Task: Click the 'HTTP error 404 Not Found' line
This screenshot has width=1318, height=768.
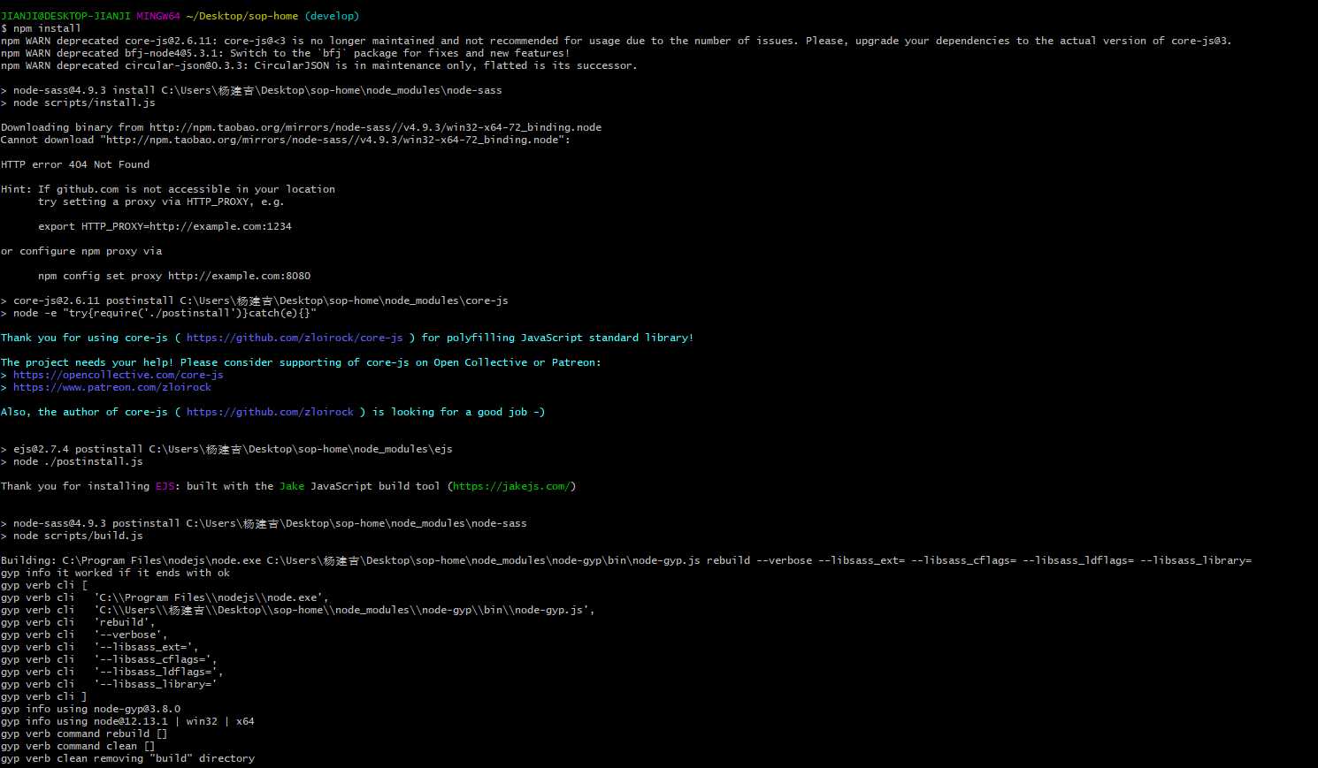Action: pyautogui.click(x=75, y=164)
